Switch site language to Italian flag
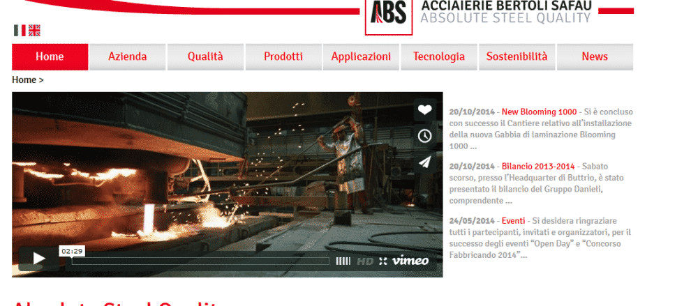Screen dimensions: 698x306 click(20, 30)
